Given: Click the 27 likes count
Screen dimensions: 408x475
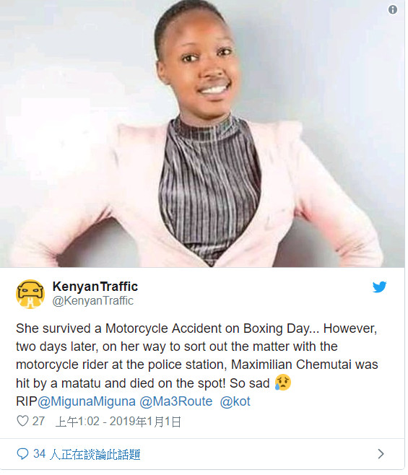Looking at the screenshot, I should click(38, 421).
